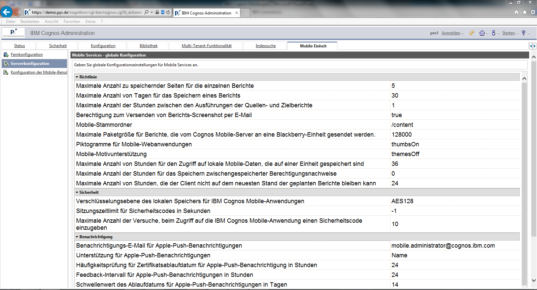Click the AES128 encryption level value
Image resolution: width=537 pixels, height=290 pixels.
click(x=402, y=201)
